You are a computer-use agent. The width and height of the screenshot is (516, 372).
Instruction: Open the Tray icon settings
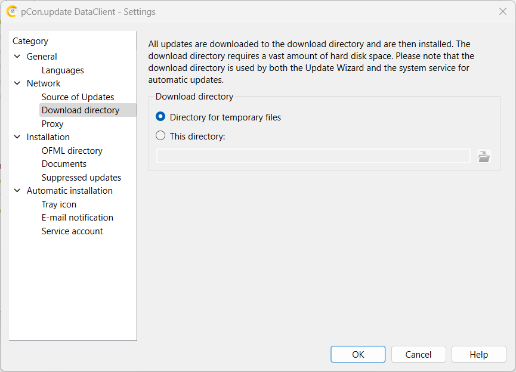[59, 204]
